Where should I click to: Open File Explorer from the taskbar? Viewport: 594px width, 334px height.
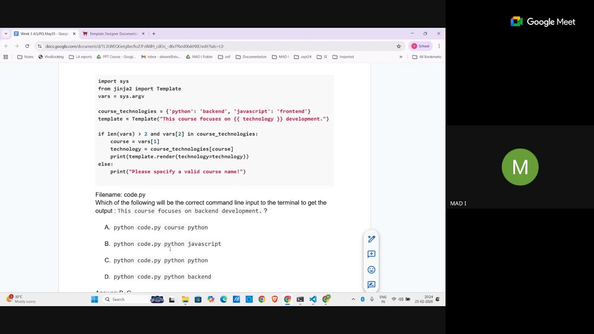point(185,299)
